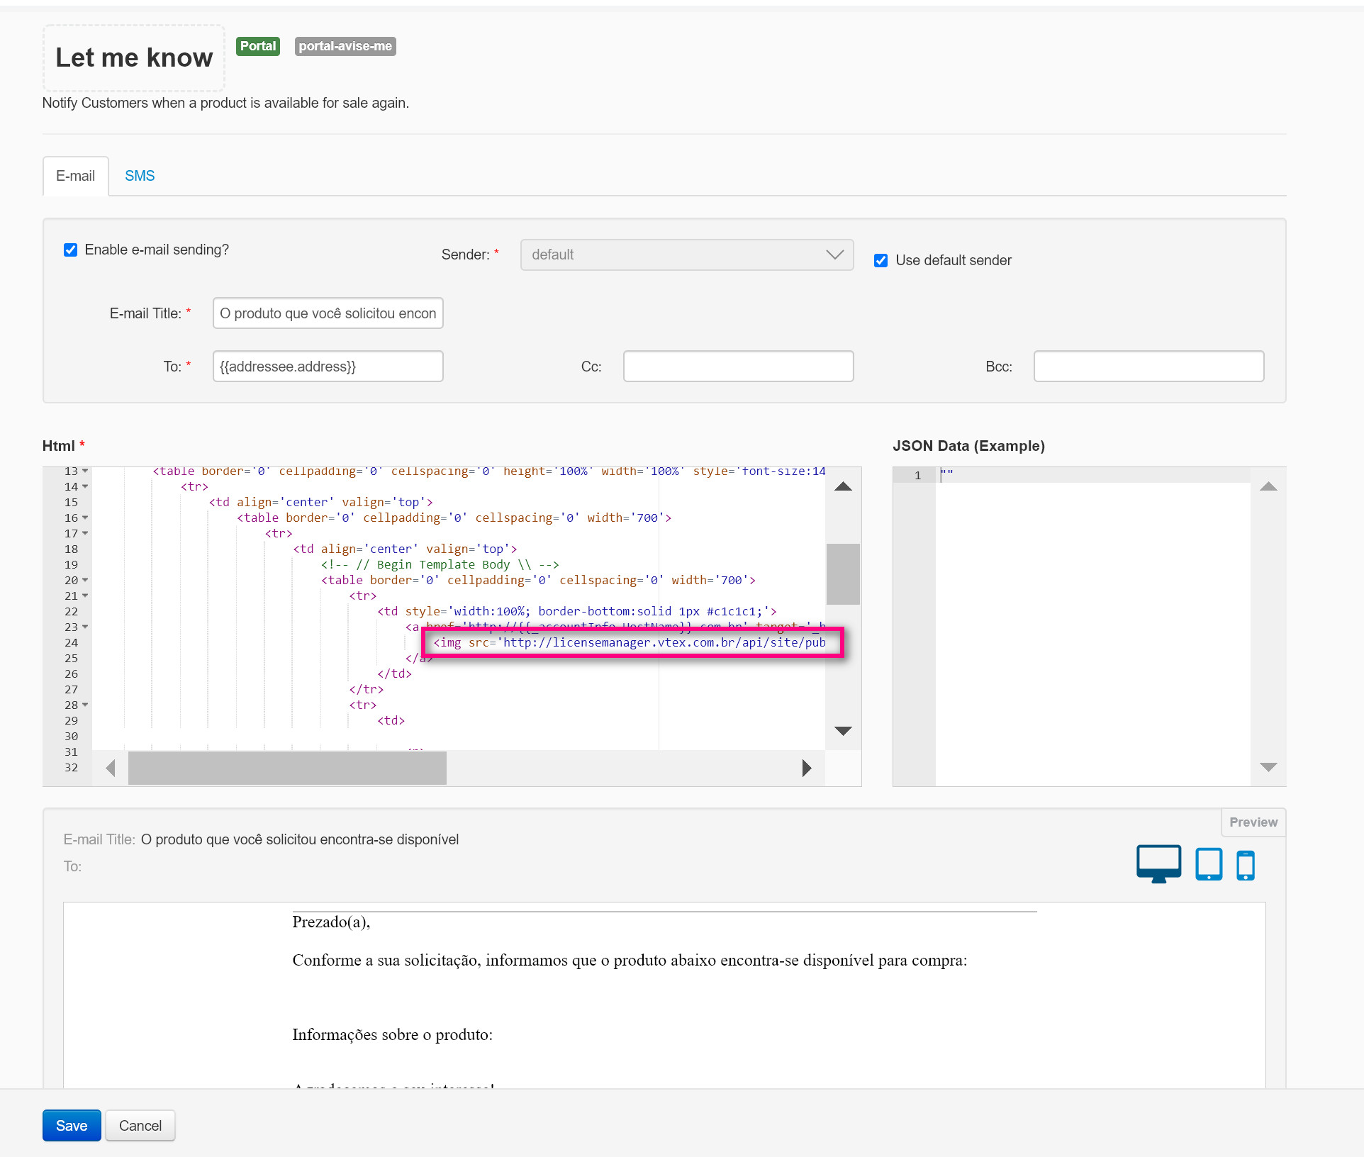The height and width of the screenshot is (1157, 1364).
Task: Switch to the SMS tab
Action: tap(140, 176)
